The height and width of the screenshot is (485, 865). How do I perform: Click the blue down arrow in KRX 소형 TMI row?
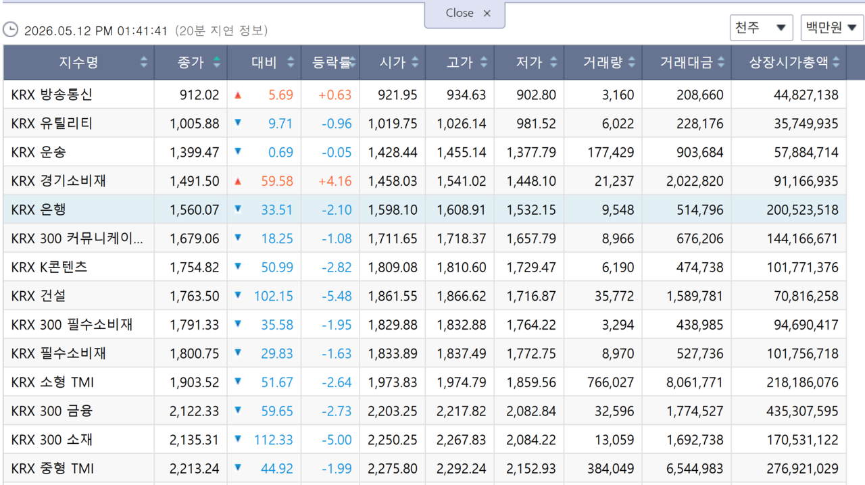point(238,382)
